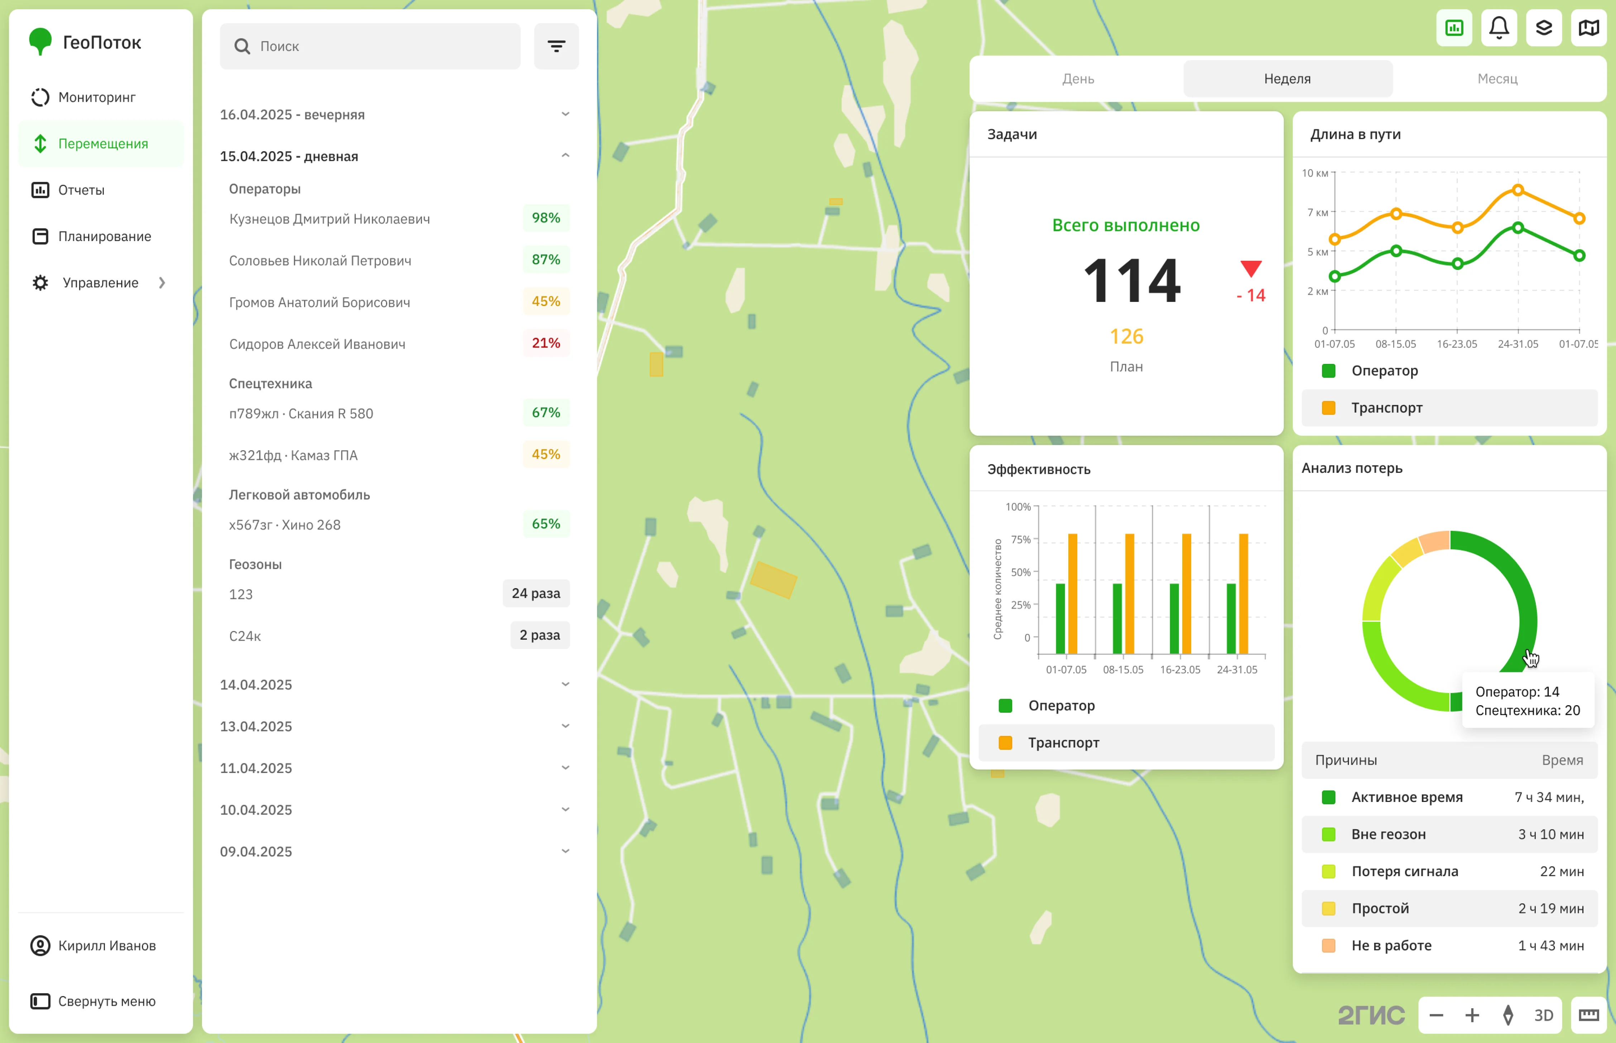
Task: Click the Простой yellow color swatch
Action: 1328,908
